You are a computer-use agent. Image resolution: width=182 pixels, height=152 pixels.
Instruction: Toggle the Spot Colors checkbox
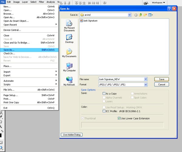[132, 98]
